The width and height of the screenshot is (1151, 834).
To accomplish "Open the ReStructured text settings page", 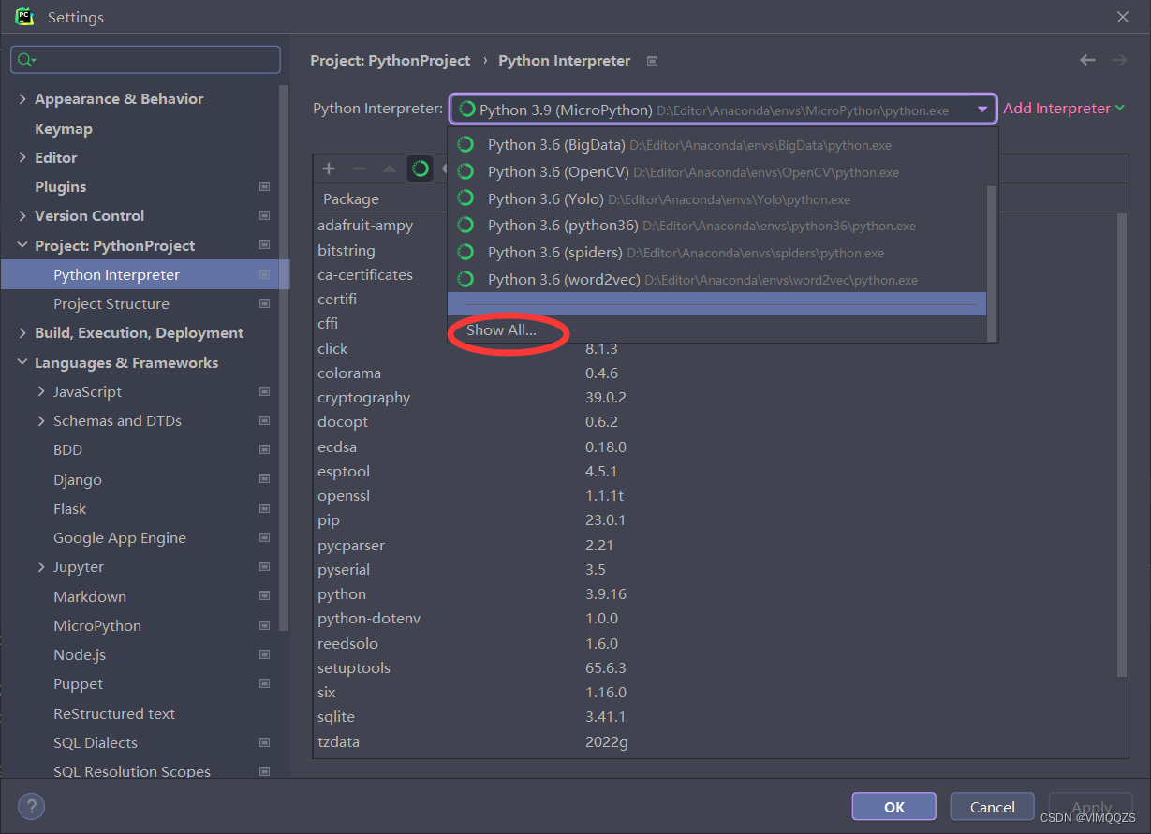I will 114,714.
